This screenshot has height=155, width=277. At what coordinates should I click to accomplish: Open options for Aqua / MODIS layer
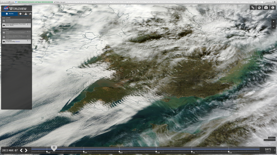pos(28,20)
